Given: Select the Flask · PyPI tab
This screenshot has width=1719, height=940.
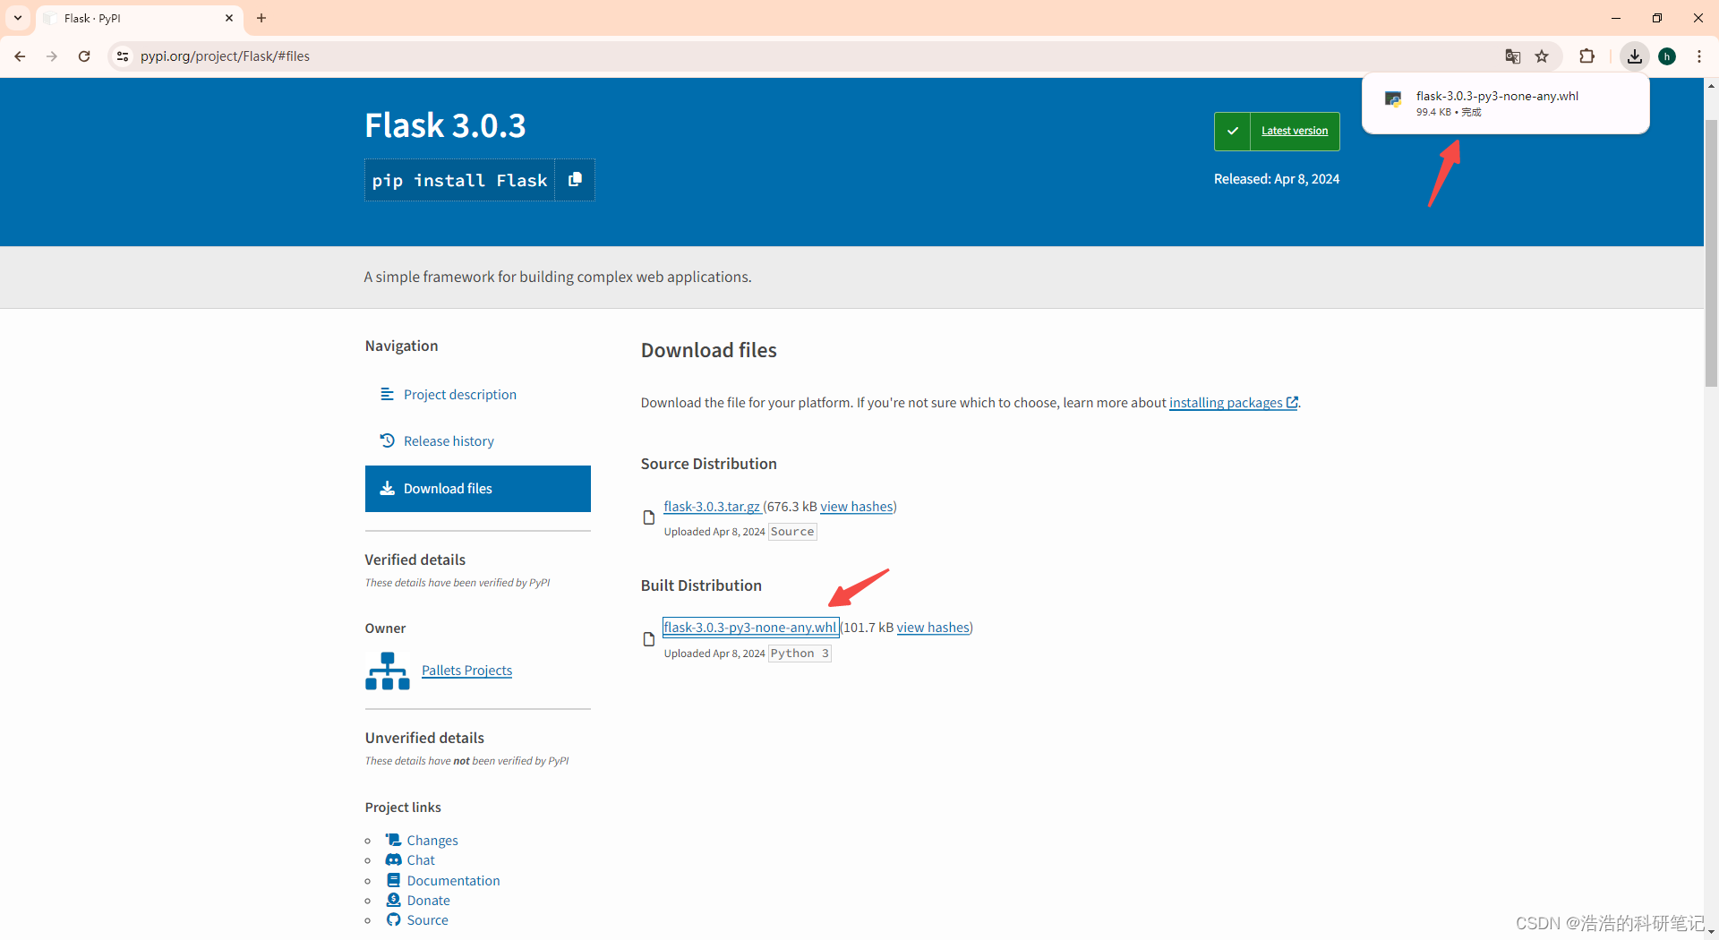Looking at the screenshot, I should click(139, 19).
